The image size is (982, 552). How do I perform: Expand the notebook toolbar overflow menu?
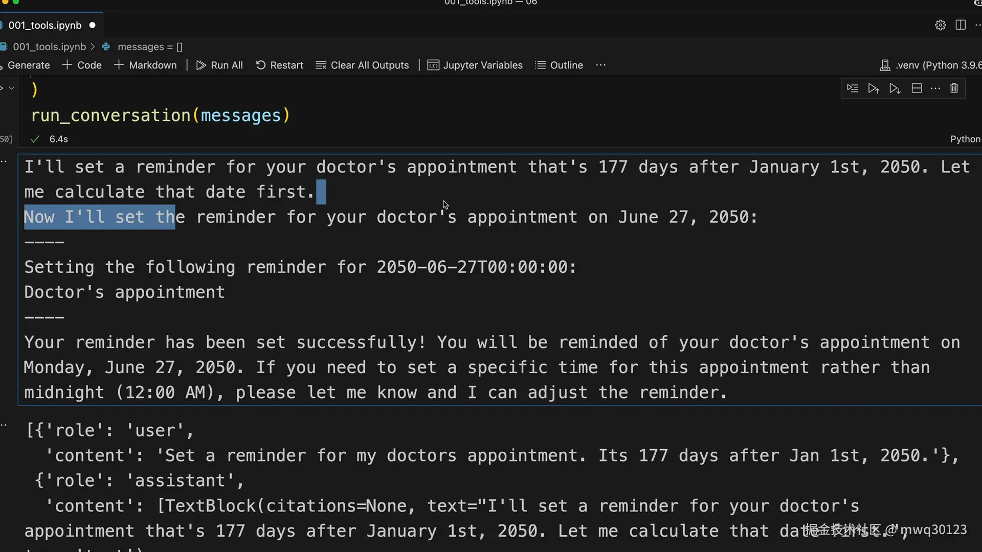click(600, 65)
